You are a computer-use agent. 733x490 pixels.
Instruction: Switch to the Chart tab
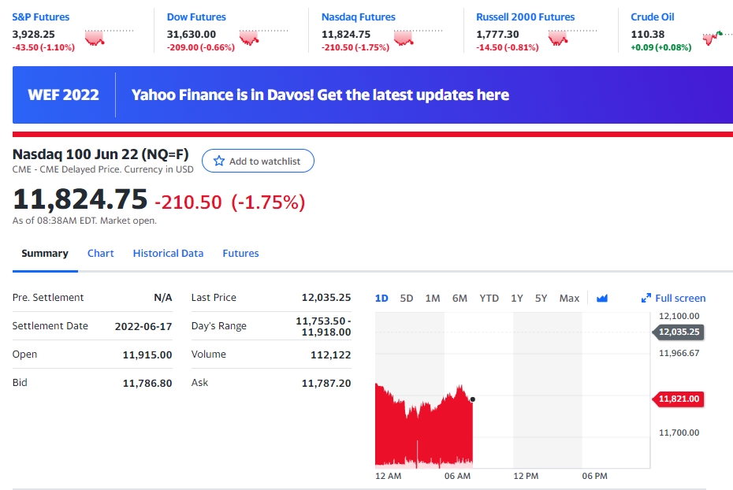click(x=101, y=253)
